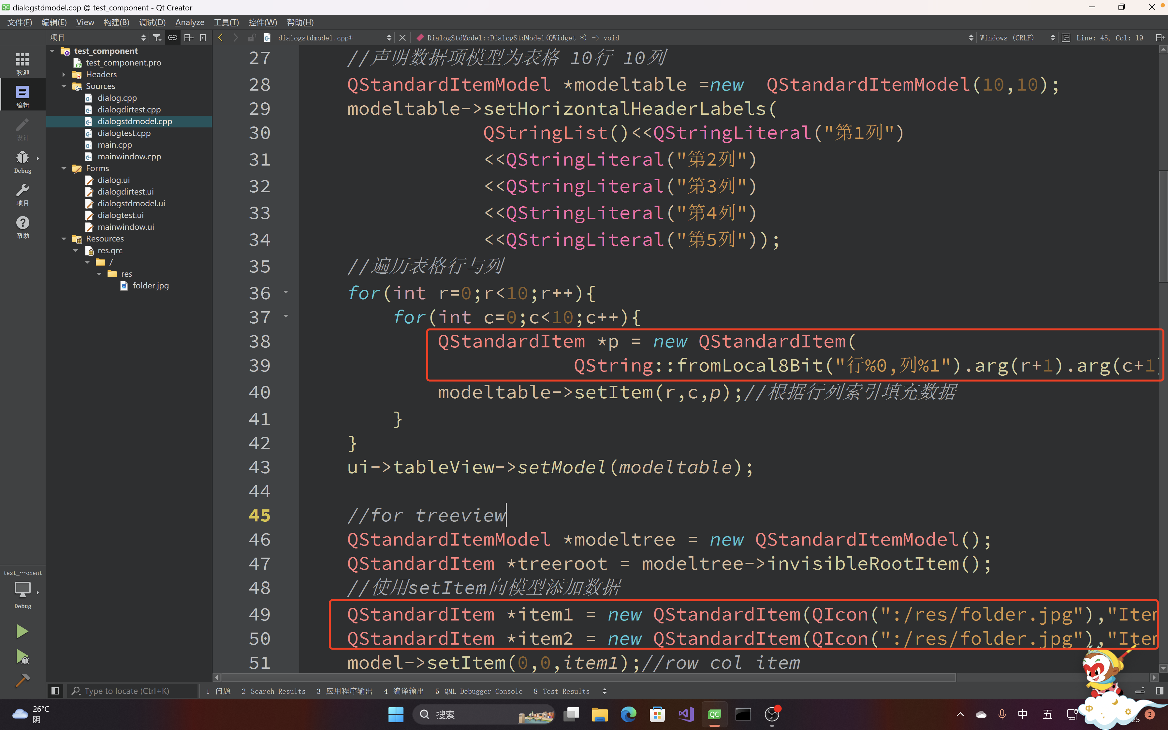Select mainwindow.cpp in Sources
Image resolution: width=1168 pixels, height=730 pixels.
[x=129, y=156]
